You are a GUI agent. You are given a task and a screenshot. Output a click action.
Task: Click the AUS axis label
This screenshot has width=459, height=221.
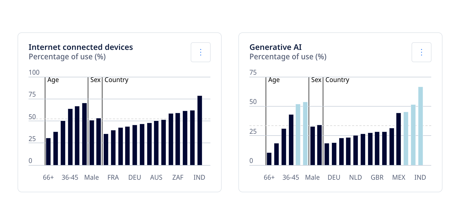[x=156, y=177]
